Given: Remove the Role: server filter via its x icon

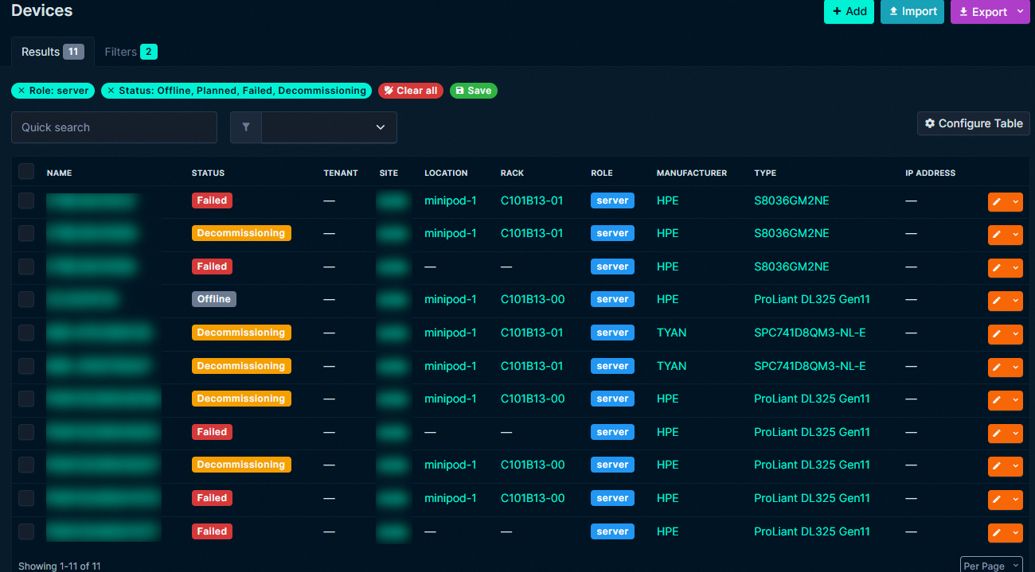Looking at the screenshot, I should 21,91.
